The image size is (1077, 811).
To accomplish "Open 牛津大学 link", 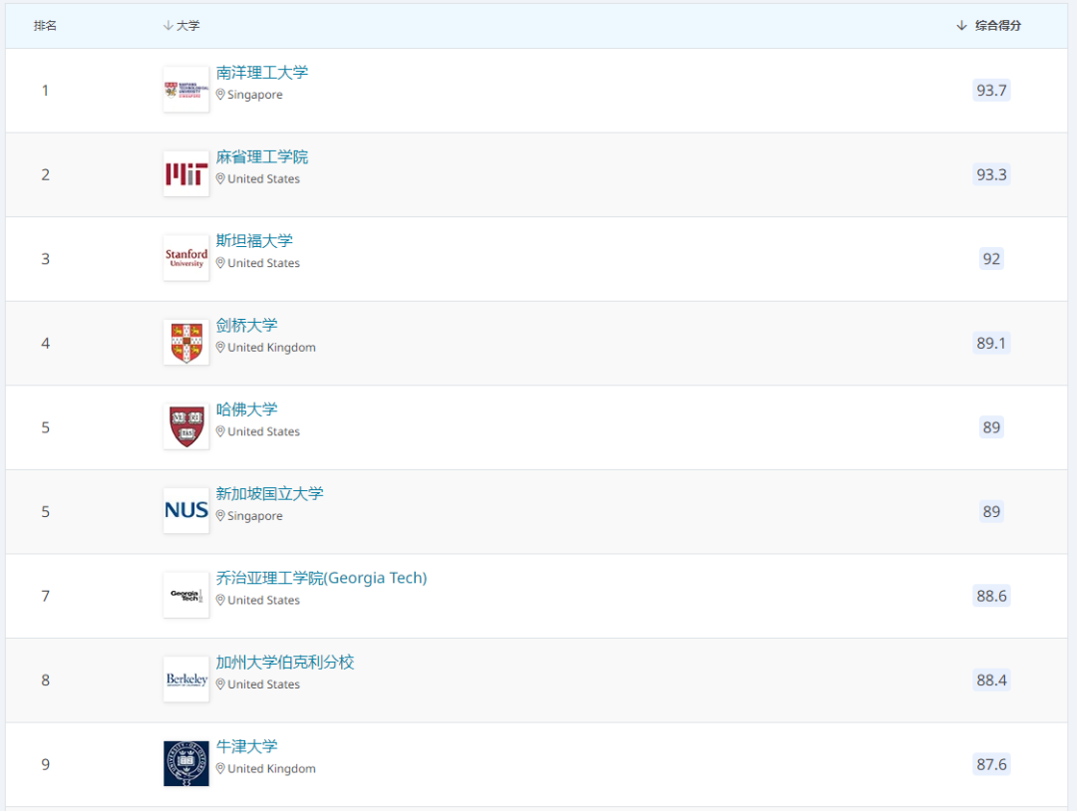I will click(x=246, y=746).
